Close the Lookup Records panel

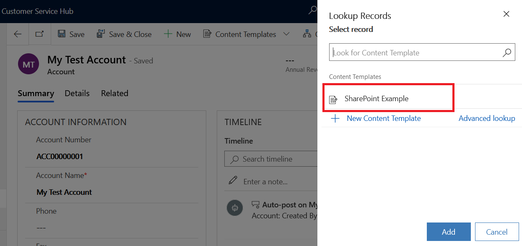point(506,14)
